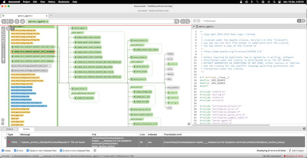The width and height of the screenshot is (307, 158).
Task: Switch to the Status tab
Action: click(x=10, y=129)
